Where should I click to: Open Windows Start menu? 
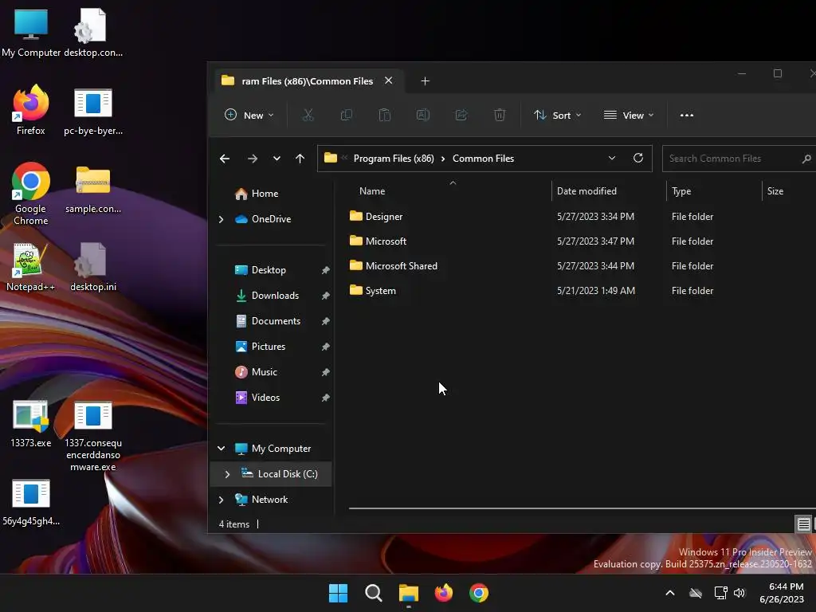coord(338,593)
